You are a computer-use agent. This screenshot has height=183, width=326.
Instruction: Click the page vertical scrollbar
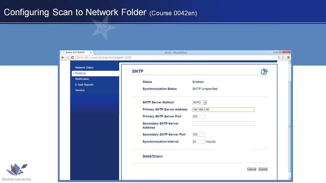click(289, 126)
